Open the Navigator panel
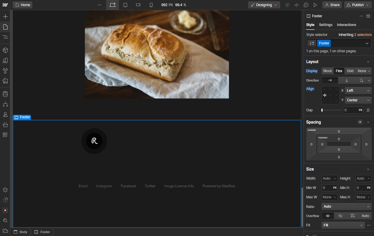Screen dimensions: 374x236 (5, 37)
